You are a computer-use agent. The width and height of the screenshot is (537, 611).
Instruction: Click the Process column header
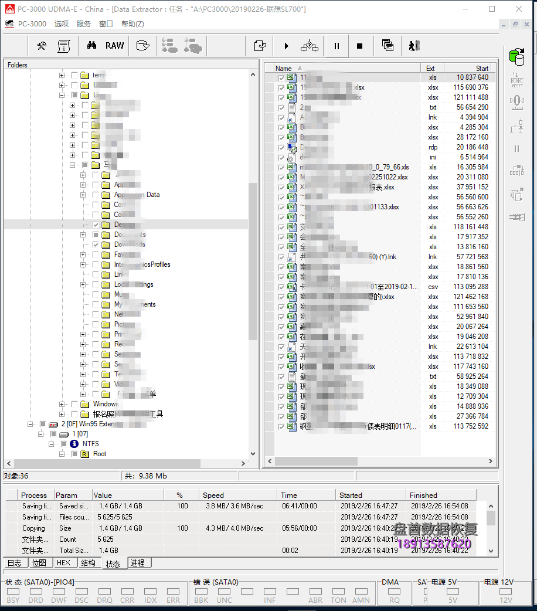click(34, 495)
